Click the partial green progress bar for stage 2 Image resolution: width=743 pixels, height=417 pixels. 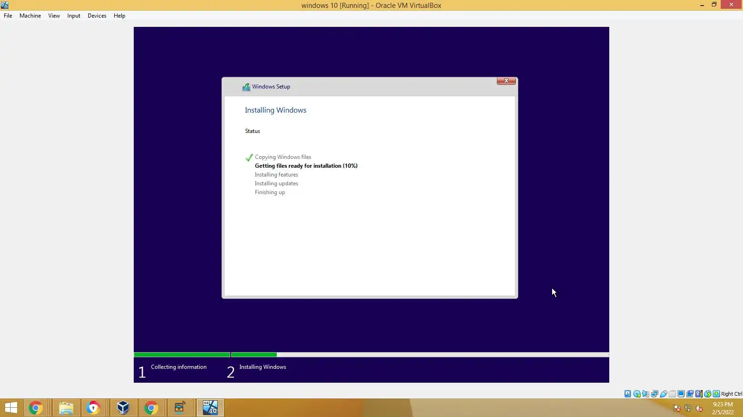[x=254, y=355]
